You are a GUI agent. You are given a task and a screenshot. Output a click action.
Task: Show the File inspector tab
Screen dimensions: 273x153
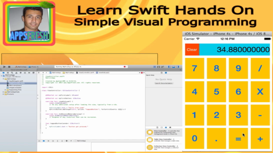click(162, 73)
